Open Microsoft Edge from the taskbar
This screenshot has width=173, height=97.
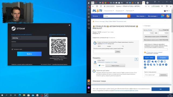pyautogui.click(x=20, y=95)
